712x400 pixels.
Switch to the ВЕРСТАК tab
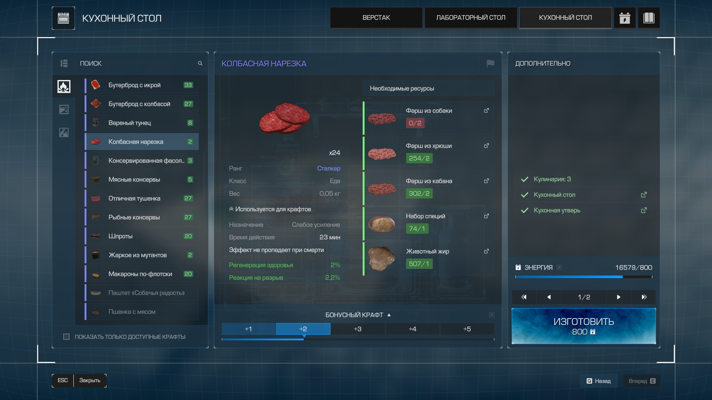[376, 18]
